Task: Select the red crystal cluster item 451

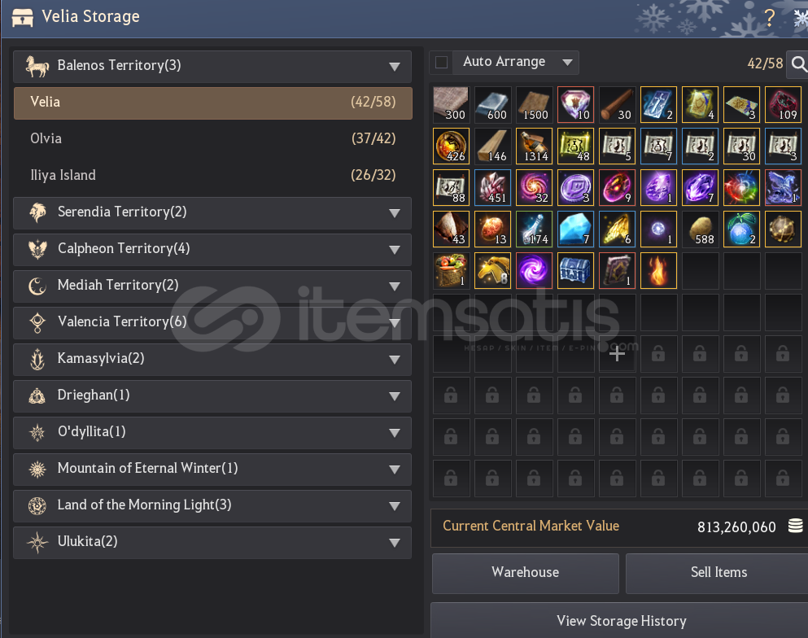Action: (492, 188)
